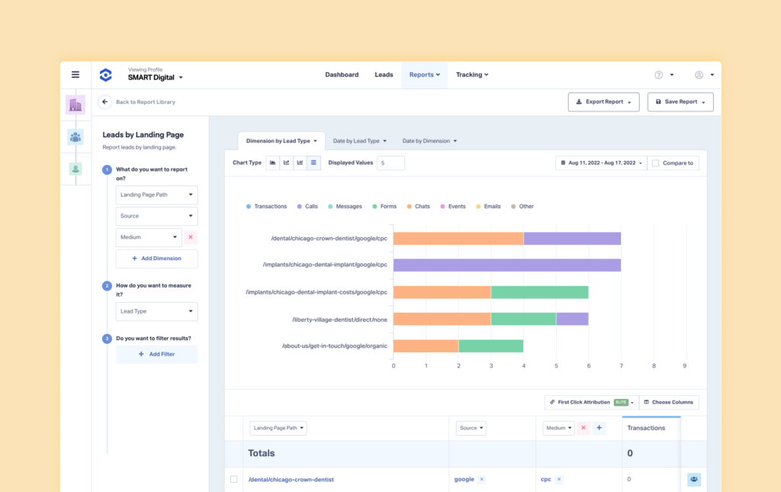
Task: Open the hamburger menu
Action: click(75, 74)
